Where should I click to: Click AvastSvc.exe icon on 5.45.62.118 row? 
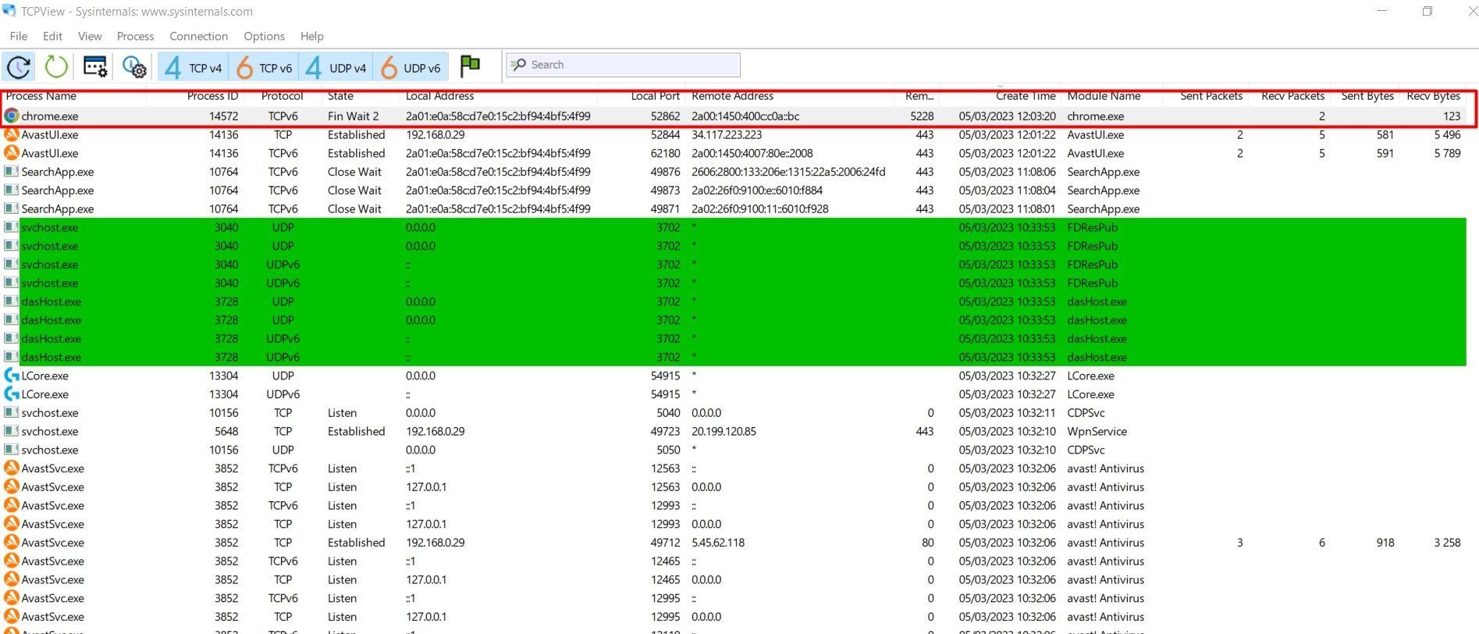click(x=11, y=543)
